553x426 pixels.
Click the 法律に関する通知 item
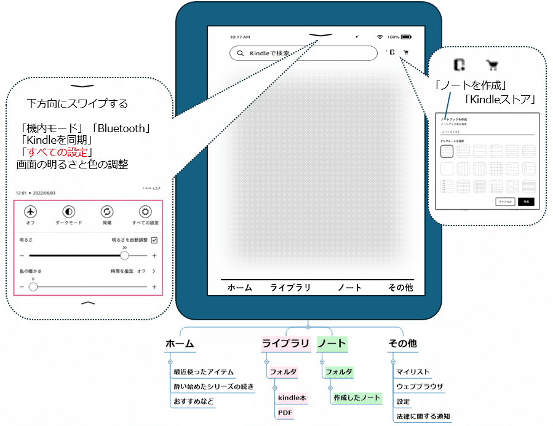pyautogui.click(x=423, y=417)
